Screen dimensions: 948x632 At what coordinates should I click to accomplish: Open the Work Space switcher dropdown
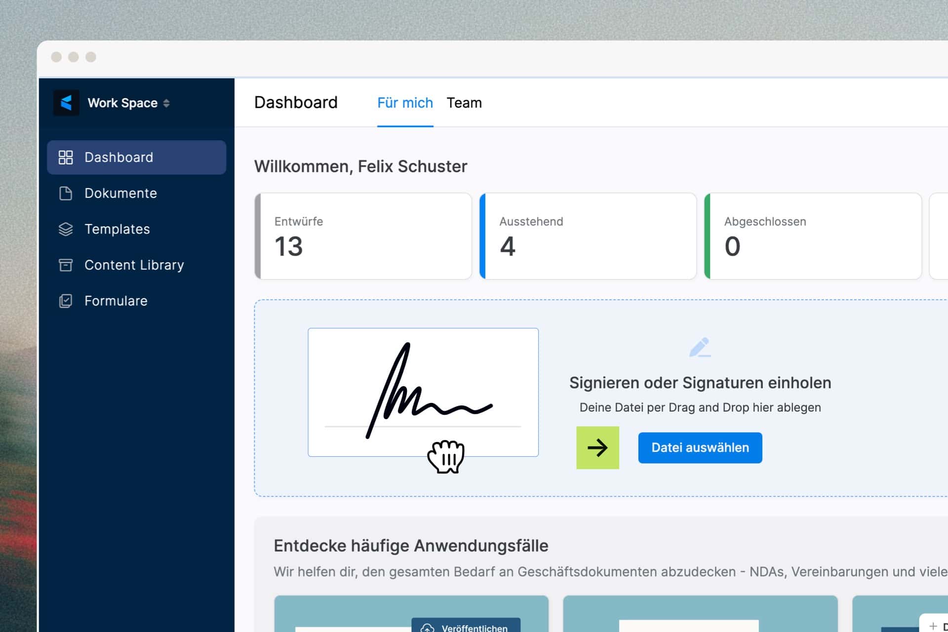point(122,103)
